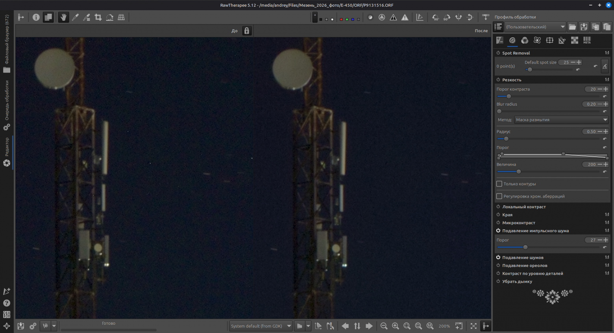614x333 pixels.
Task: Expand the Подавление шумов section
Action: coord(523,258)
